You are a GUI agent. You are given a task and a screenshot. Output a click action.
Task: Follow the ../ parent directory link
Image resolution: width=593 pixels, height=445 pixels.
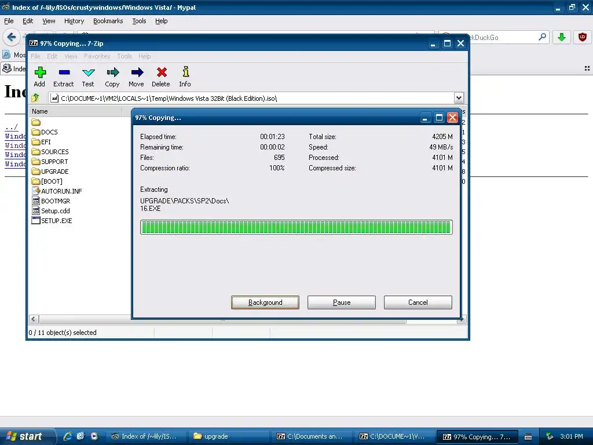12,127
